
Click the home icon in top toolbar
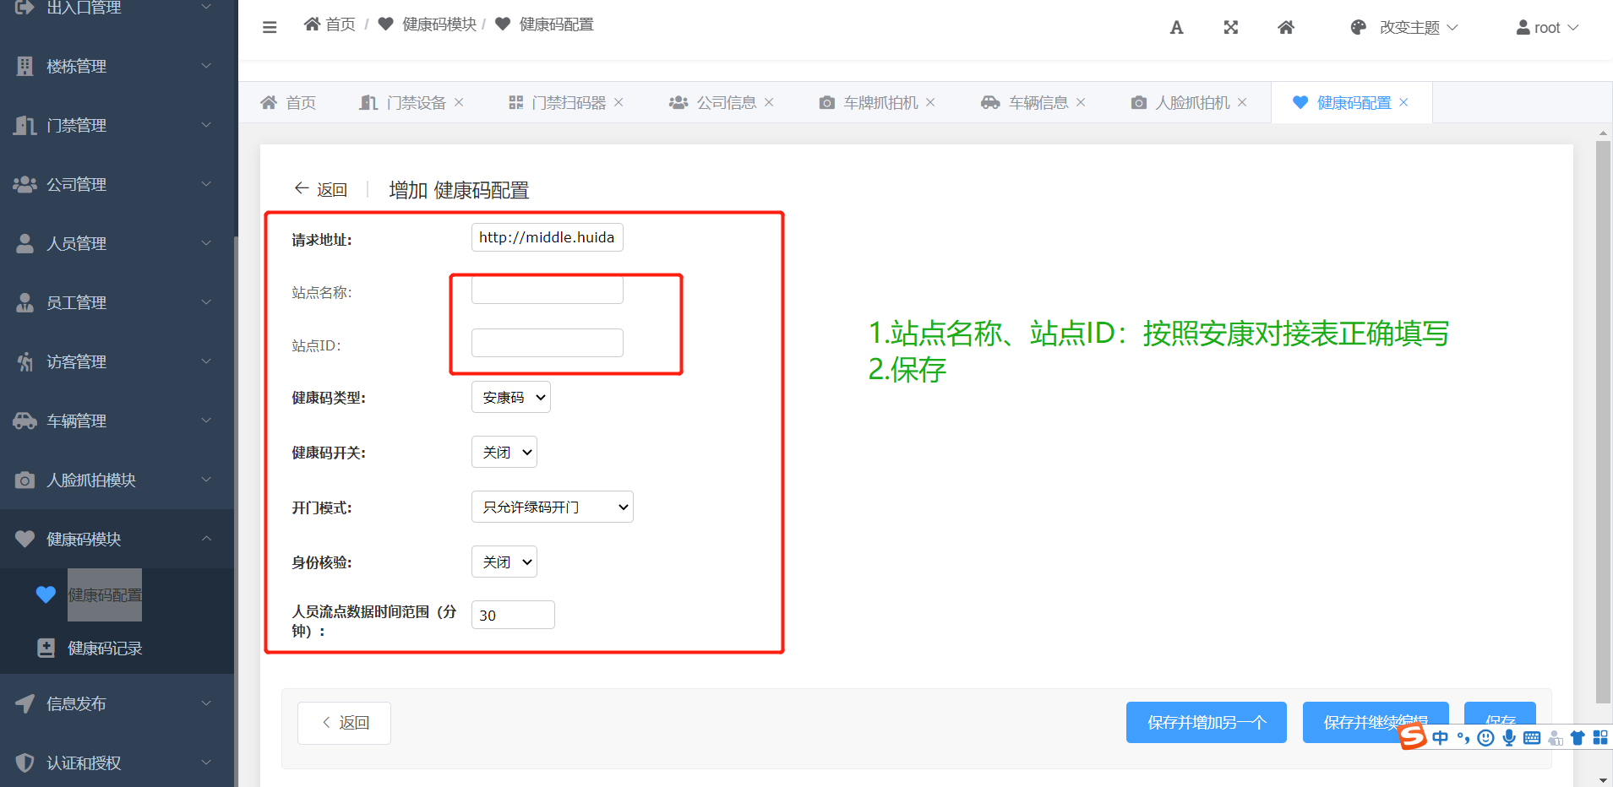coord(1286,28)
